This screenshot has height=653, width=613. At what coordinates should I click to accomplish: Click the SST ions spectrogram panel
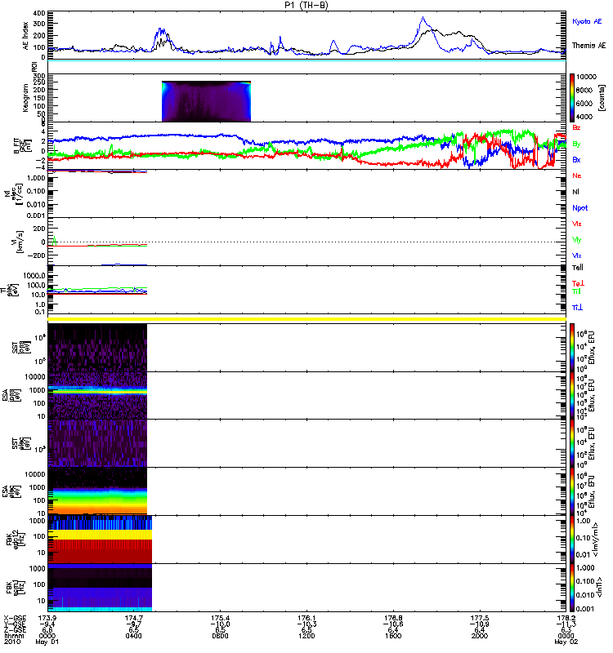pyautogui.click(x=97, y=348)
